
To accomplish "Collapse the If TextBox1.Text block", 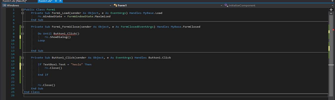I will pos(23,65).
